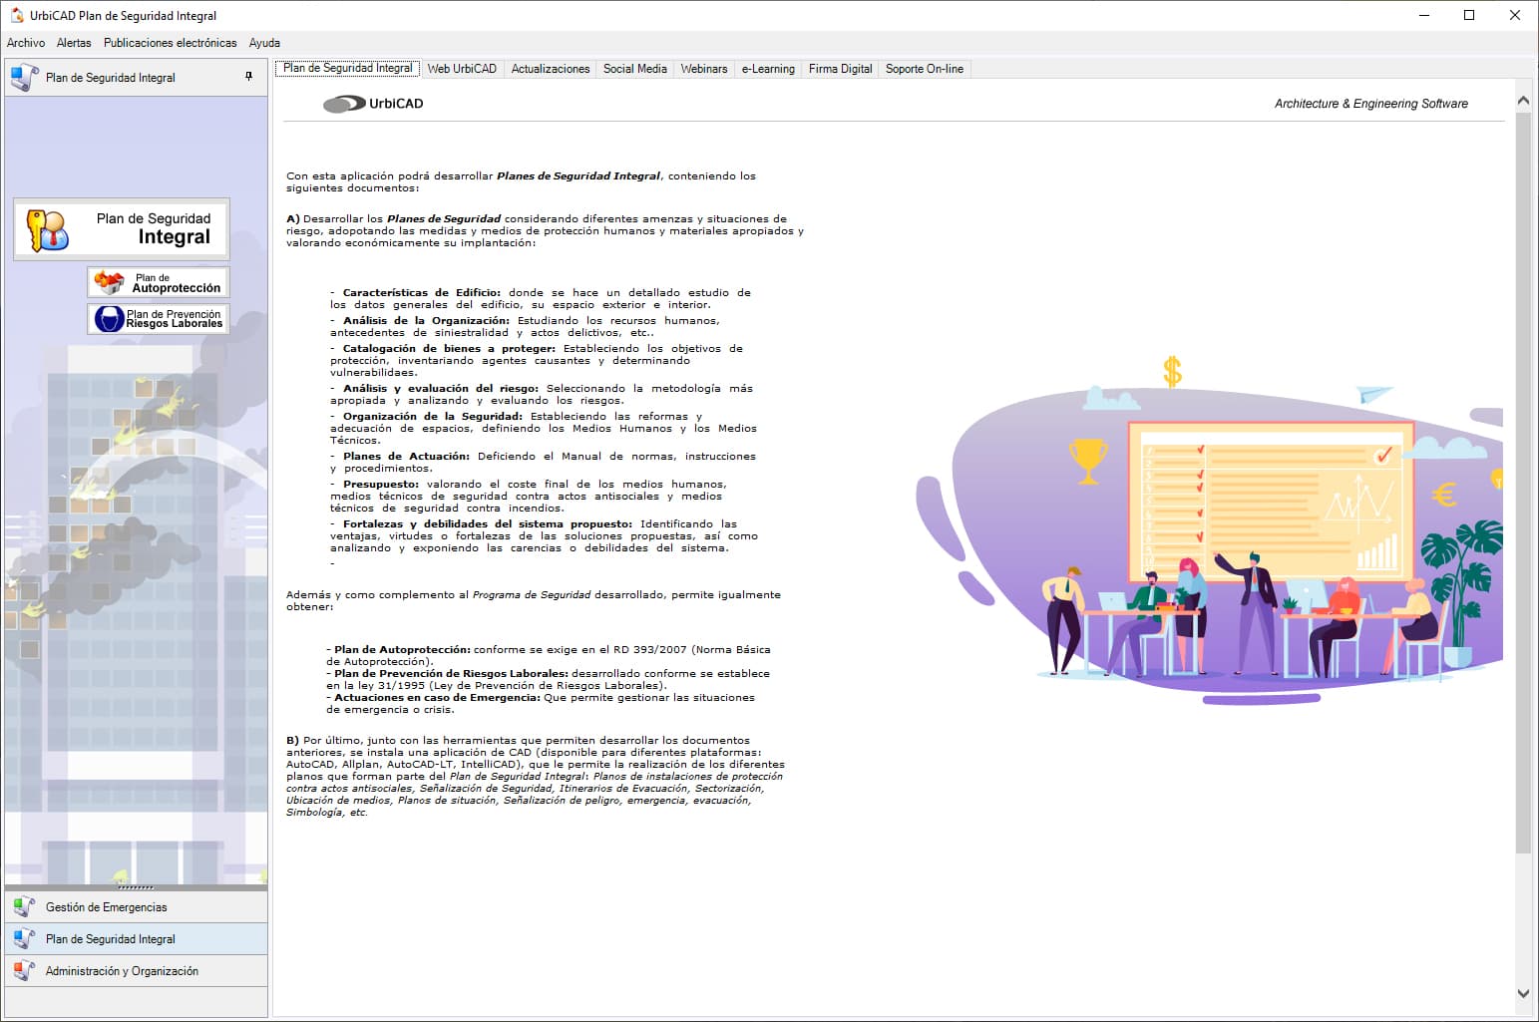Switch to the Webinars tab
The width and height of the screenshot is (1539, 1022).
[704, 69]
